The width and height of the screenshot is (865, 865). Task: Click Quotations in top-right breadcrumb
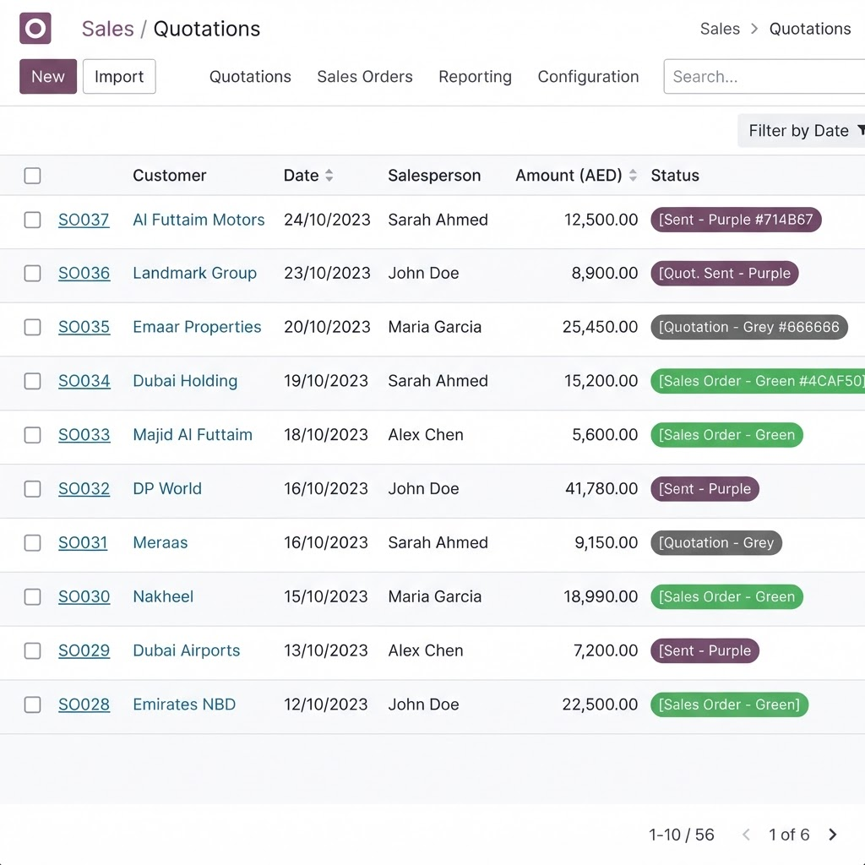810,29
